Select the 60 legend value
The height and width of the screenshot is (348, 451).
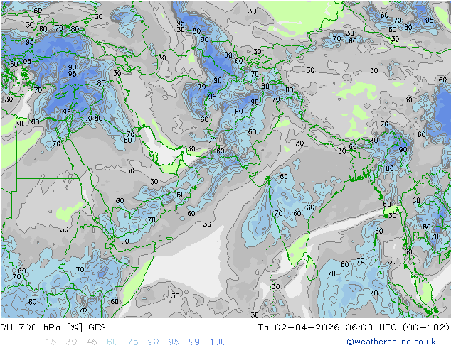tap(112, 342)
